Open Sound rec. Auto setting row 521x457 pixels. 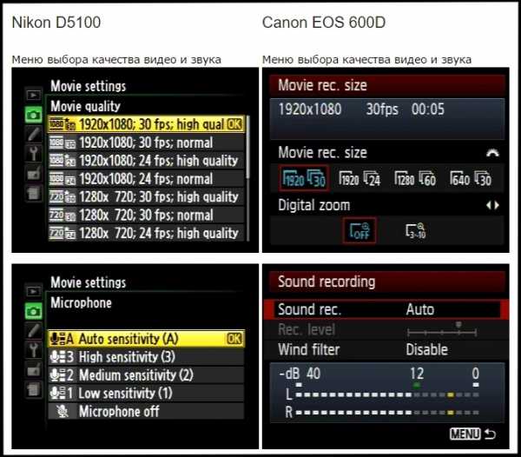(x=386, y=309)
